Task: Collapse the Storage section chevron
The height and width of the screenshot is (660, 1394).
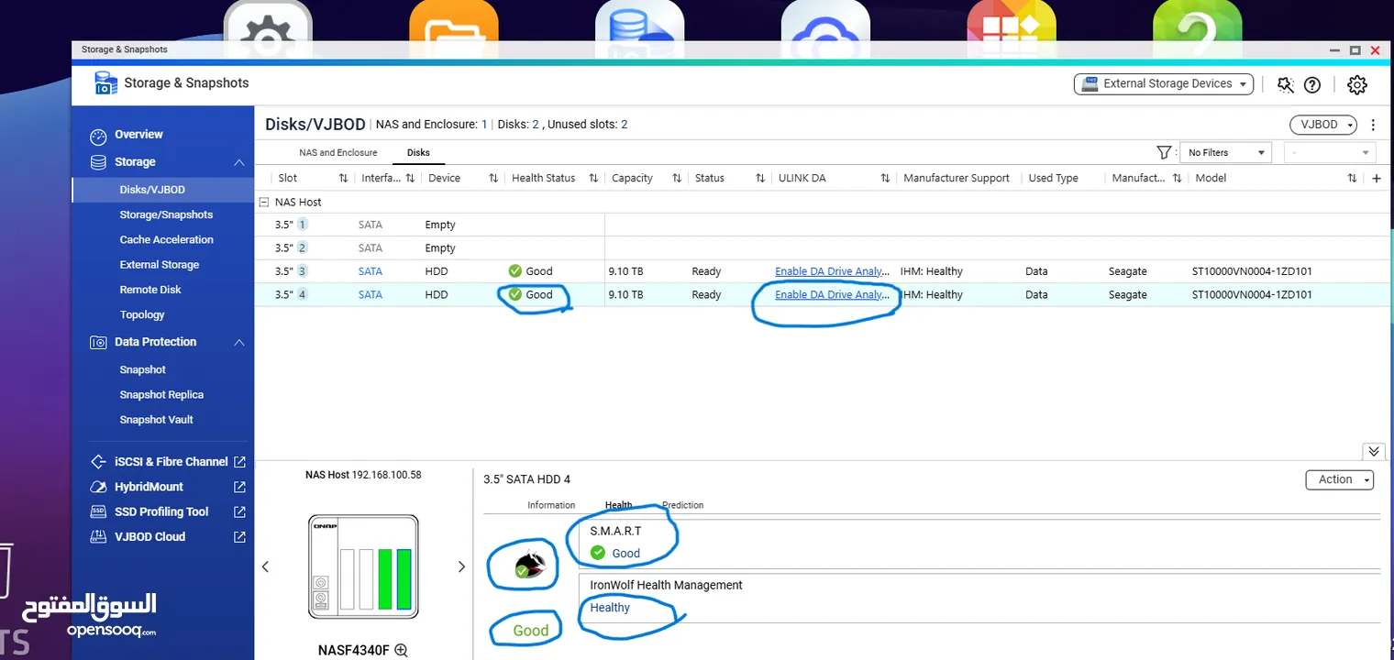Action: (x=239, y=162)
